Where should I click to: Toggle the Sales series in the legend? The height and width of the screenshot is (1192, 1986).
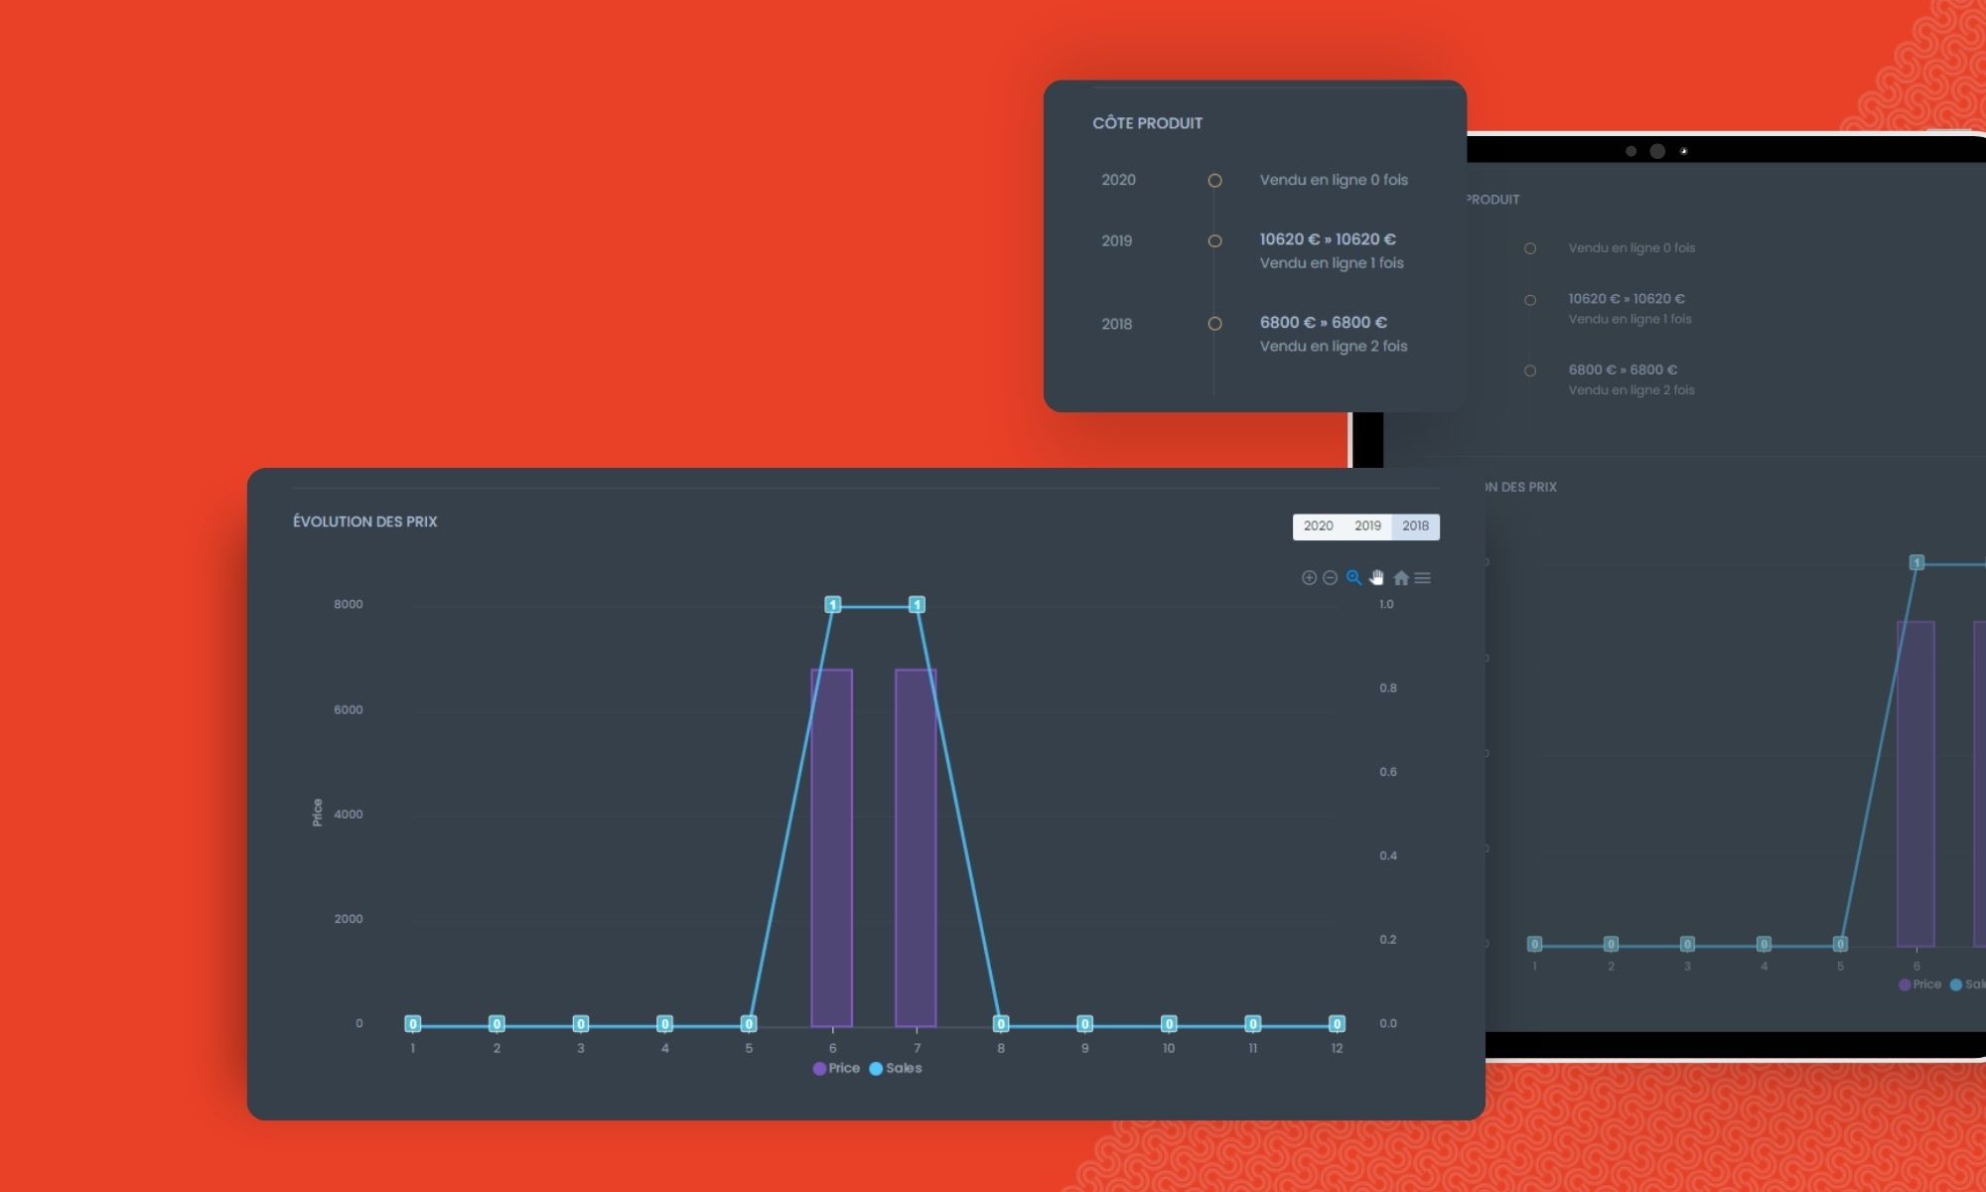coord(900,1068)
